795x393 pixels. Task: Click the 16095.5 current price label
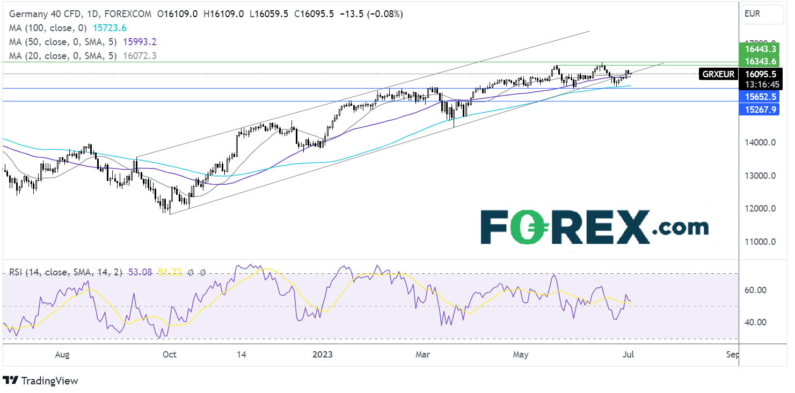click(760, 74)
